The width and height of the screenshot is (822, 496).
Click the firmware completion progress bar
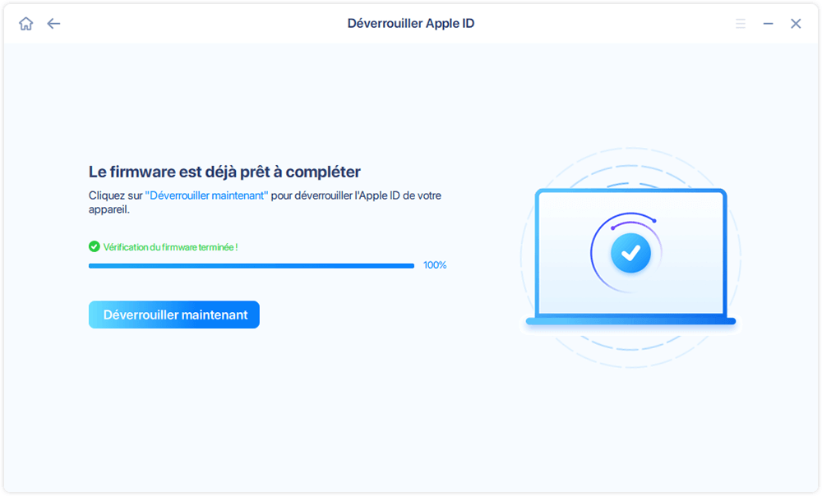pyautogui.click(x=251, y=265)
